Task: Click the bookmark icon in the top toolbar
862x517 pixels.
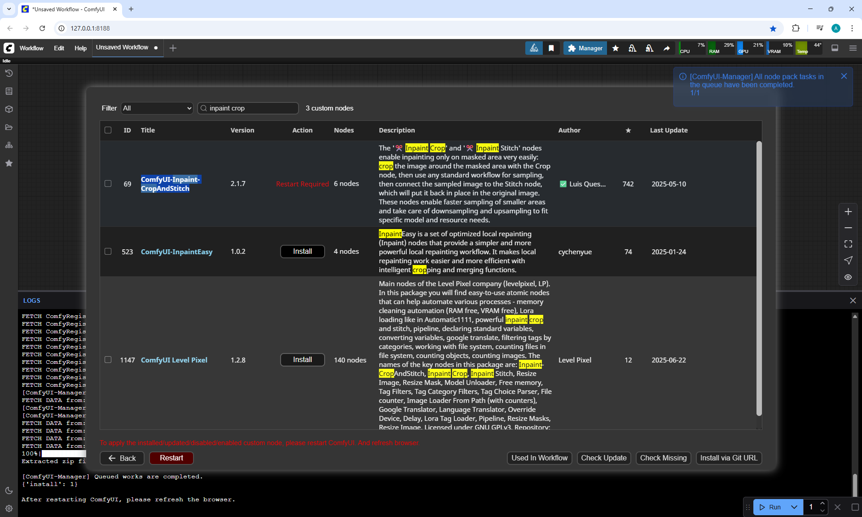Action: (551, 48)
